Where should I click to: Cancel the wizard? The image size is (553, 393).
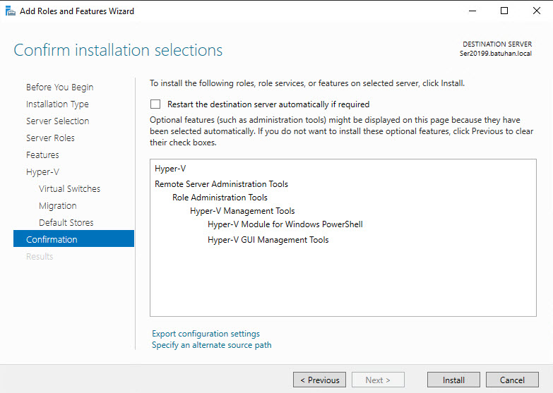[x=512, y=380]
